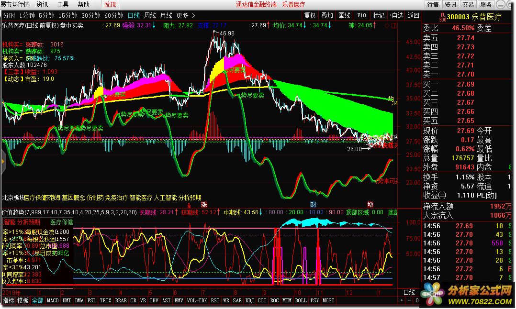Open the 帮助 menu
This screenshot has height=309, width=516.
[x=84, y=4]
